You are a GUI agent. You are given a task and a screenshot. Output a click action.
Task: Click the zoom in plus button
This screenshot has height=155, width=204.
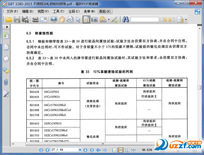point(195,150)
